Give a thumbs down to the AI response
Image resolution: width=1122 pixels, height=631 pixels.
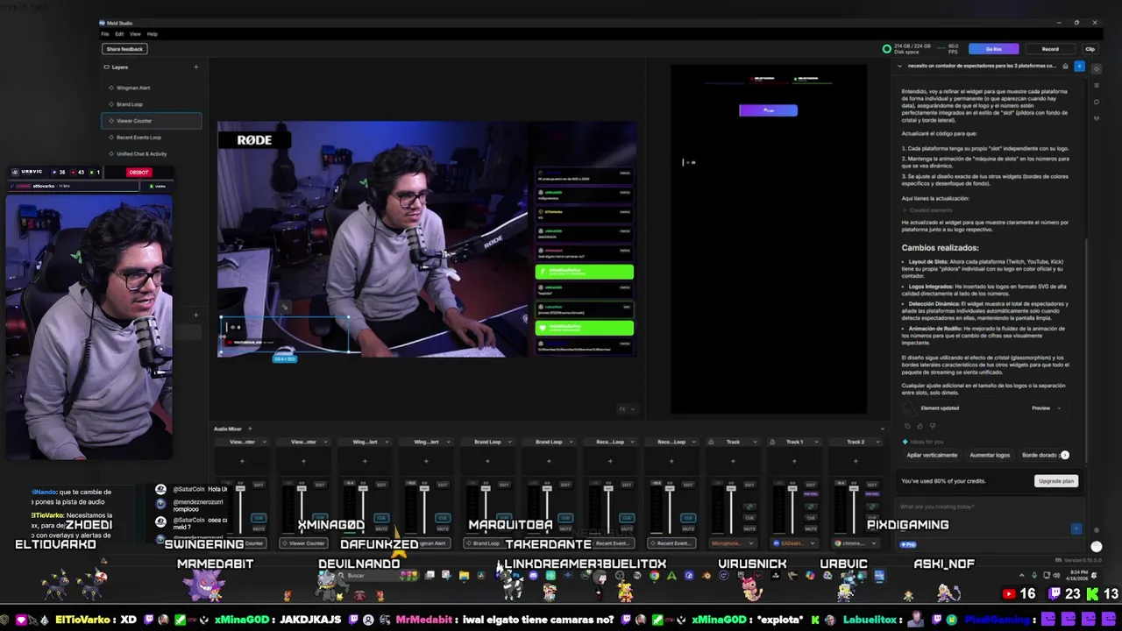click(933, 426)
